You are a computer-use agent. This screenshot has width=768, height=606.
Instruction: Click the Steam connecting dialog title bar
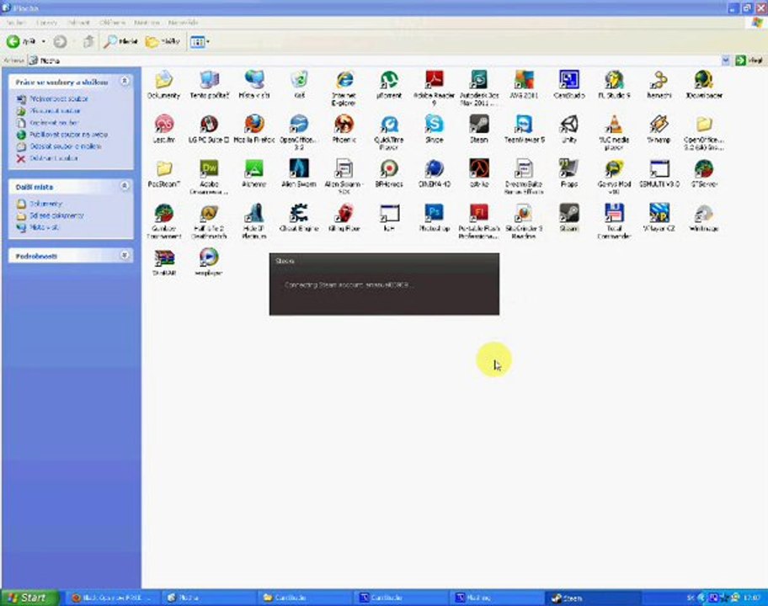point(385,261)
